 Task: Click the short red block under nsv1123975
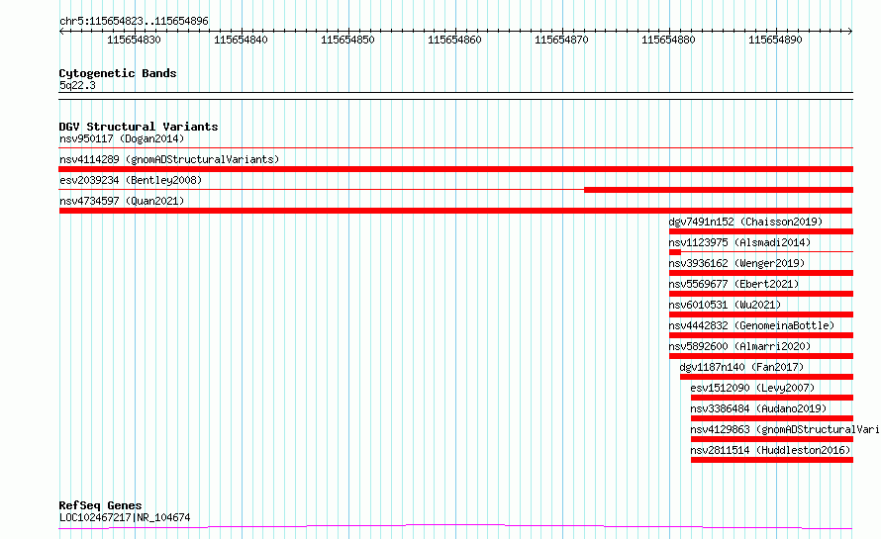(675, 252)
